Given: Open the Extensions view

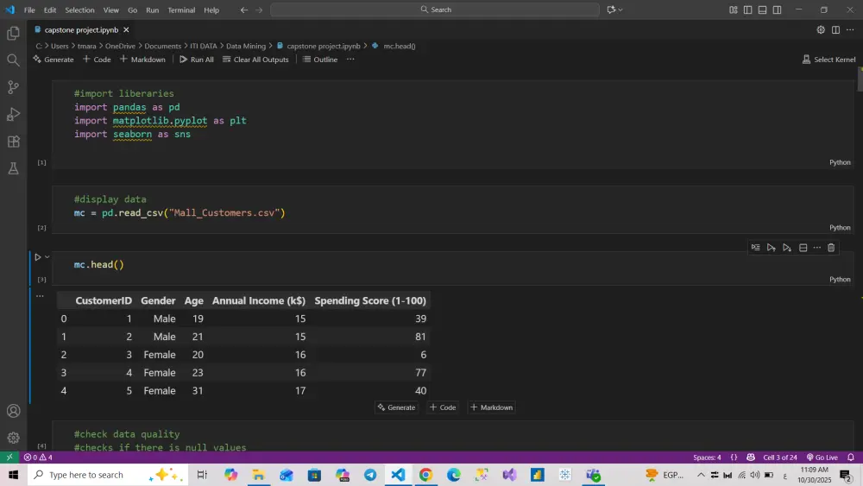Looking at the screenshot, I should (x=13, y=142).
